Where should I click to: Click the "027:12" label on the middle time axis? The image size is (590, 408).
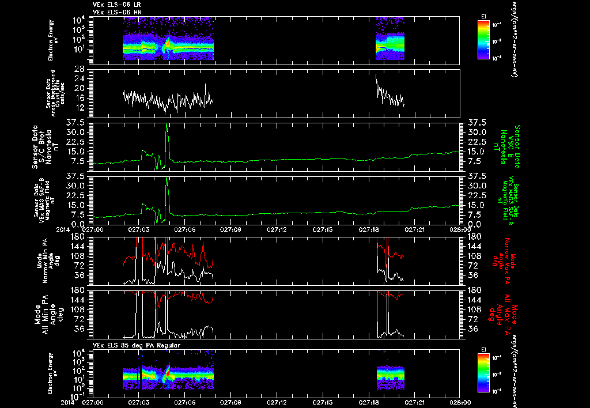[x=277, y=229]
